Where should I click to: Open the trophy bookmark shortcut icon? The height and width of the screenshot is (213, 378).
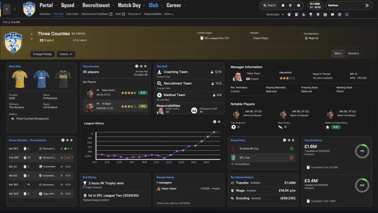(x=311, y=14)
